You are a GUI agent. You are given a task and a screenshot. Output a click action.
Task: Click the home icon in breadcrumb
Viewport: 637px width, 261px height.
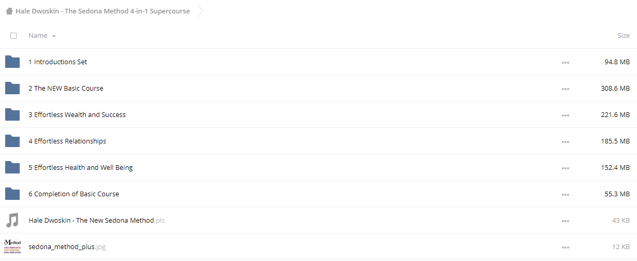[x=9, y=11]
